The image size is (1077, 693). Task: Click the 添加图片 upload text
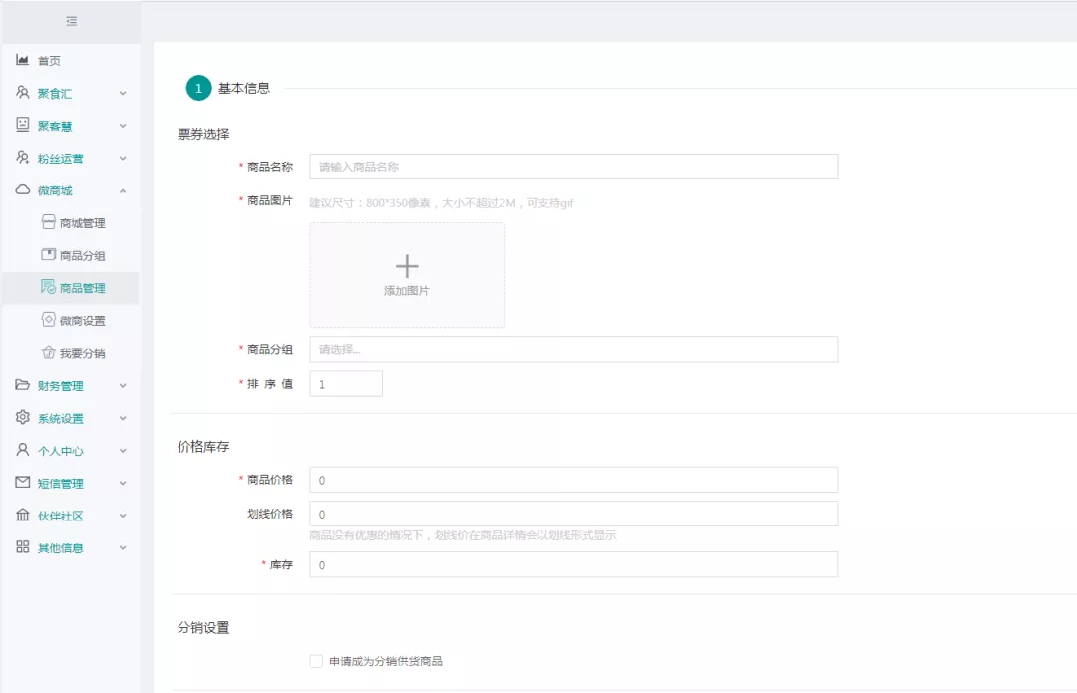pos(406,290)
